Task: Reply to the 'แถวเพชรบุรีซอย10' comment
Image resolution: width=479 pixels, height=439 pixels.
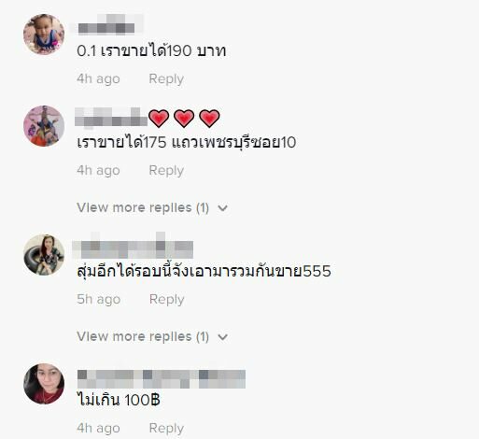Action: [x=166, y=170]
